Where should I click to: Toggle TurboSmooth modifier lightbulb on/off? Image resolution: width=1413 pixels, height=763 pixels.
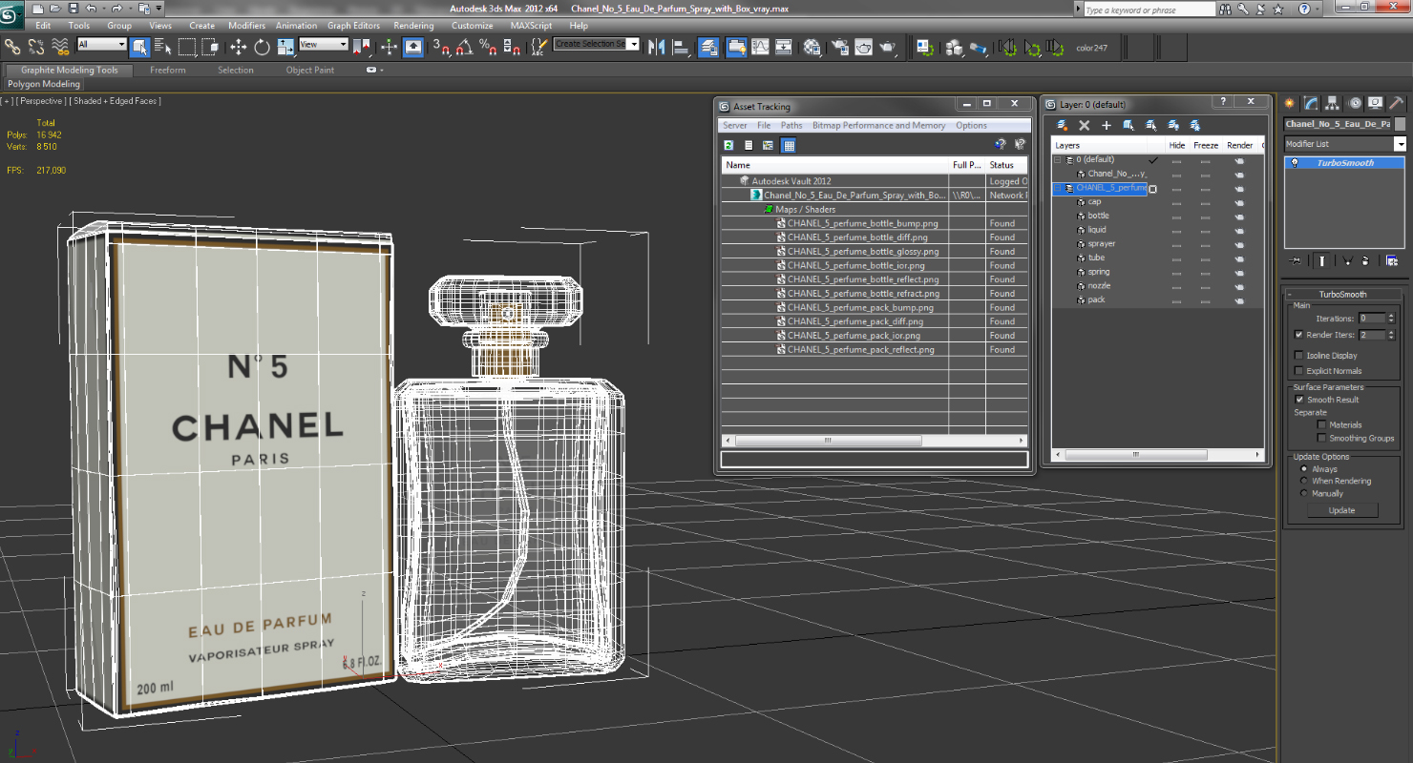[1295, 163]
